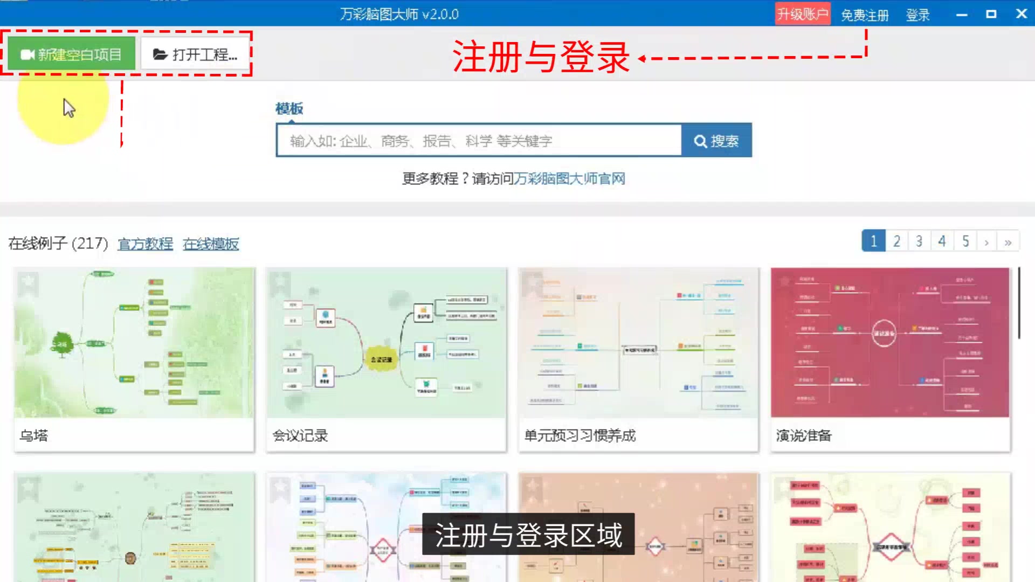
Task: Click the 模板 heading above search
Action: pyautogui.click(x=289, y=108)
